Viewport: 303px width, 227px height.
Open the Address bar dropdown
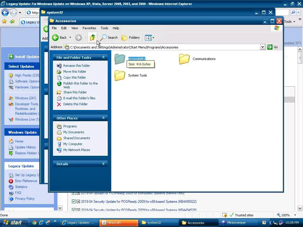point(262,47)
